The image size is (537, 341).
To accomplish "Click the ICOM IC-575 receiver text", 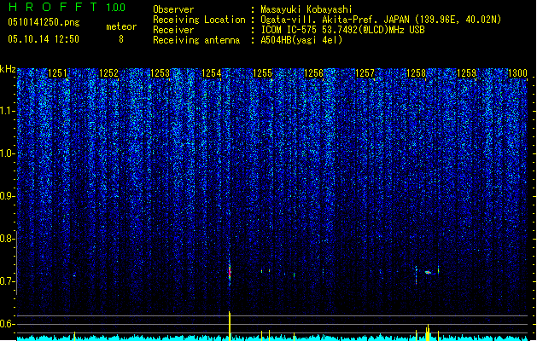I will 342,30.
